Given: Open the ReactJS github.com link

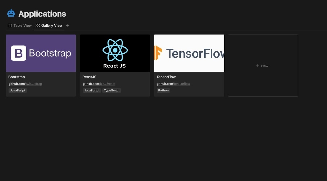Looking at the screenshot, I should click(x=99, y=84).
